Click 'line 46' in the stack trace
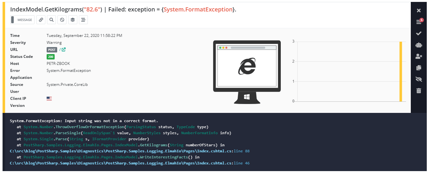Screen dimensions: 429x173 [241, 163]
